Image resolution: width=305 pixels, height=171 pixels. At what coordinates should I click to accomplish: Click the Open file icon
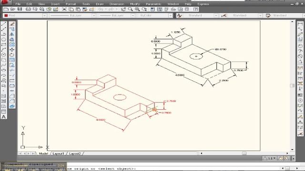click(x=13, y=9)
